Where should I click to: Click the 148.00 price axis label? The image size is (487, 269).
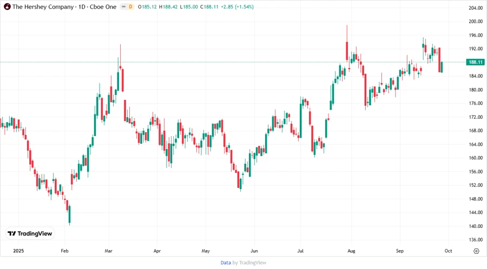pyautogui.click(x=476, y=199)
